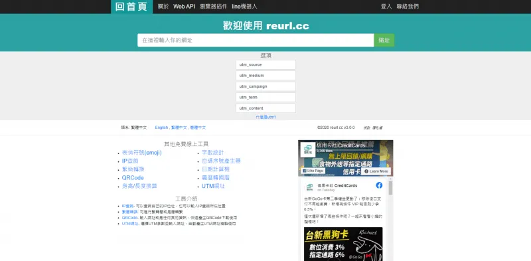531x261 pixels.
Task: Switch language to English
Action: point(161,128)
